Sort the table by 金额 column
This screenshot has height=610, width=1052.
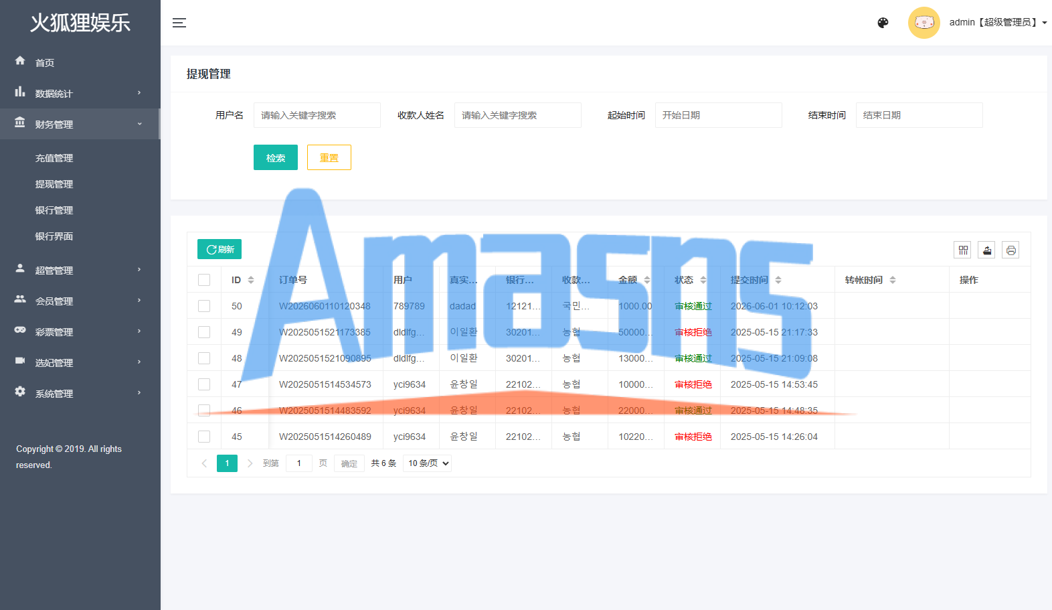tap(647, 280)
